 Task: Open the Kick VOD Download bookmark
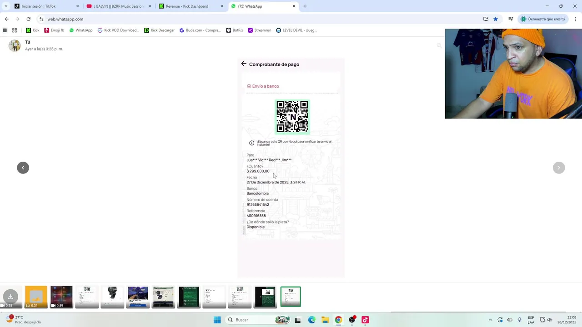point(118,30)
